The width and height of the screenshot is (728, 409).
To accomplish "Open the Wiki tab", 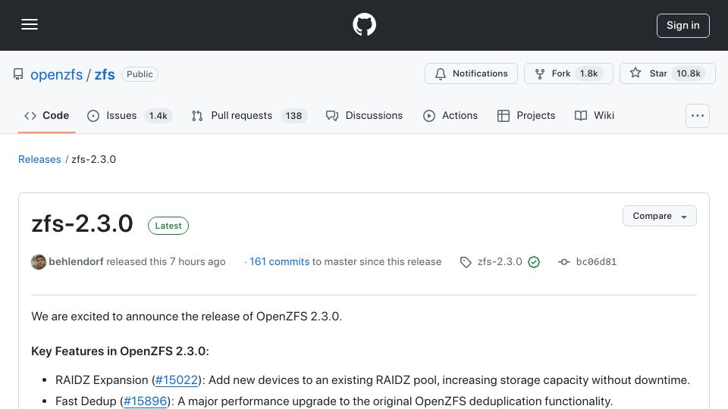I will point(595,115).
